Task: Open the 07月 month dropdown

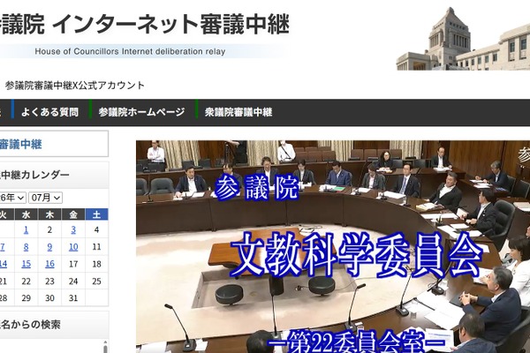Action: click(x=45, y=198)
